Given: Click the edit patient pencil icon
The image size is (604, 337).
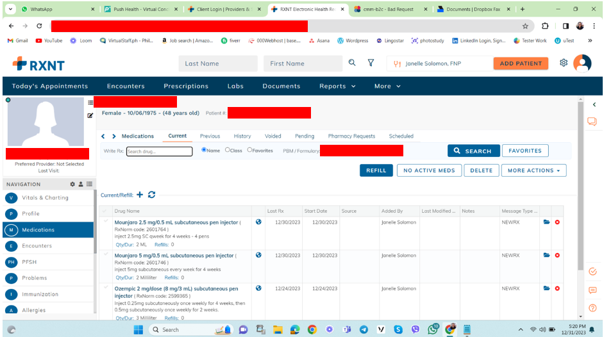Looking at the screenshot, I should click(x=90, y=115).
